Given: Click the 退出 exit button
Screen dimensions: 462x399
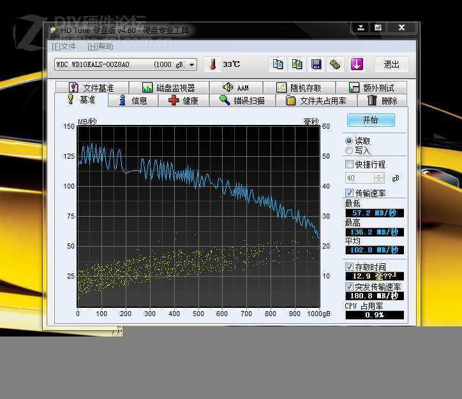Looking at the screenshot, I should pyautogui.click(x=392, y=64).
